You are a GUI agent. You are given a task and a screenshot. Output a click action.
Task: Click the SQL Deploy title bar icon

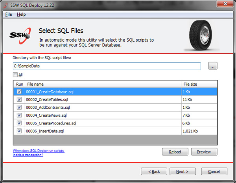coord(6,5)
